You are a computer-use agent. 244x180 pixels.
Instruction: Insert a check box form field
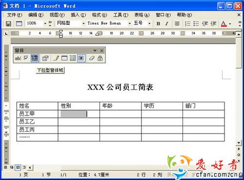[26, 58]
